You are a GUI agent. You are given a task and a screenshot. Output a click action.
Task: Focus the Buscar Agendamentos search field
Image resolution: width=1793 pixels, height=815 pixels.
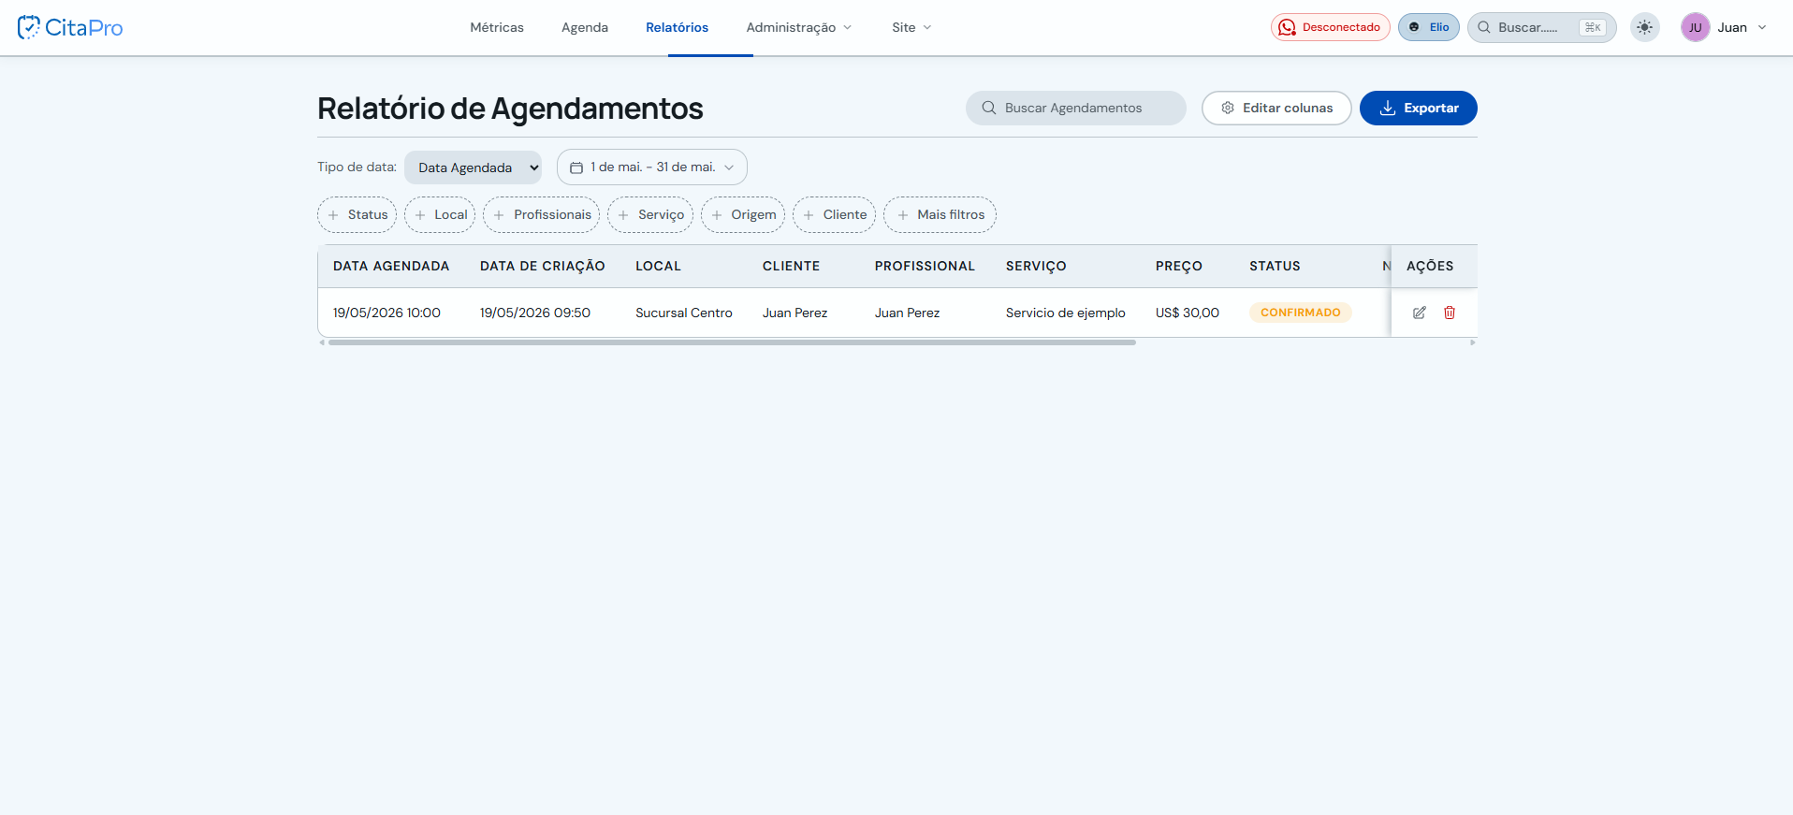[1076, 108]
